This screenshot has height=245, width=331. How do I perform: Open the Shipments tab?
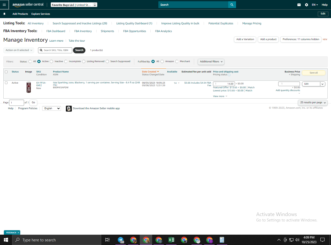tap(107, 31)
